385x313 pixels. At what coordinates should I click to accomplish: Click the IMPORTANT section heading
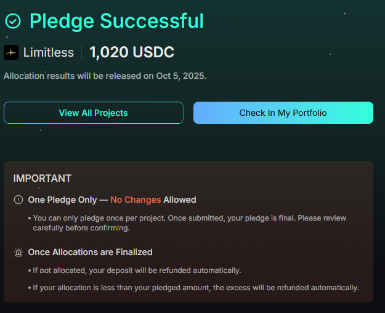pyautogui.click(x=43, y=178)
